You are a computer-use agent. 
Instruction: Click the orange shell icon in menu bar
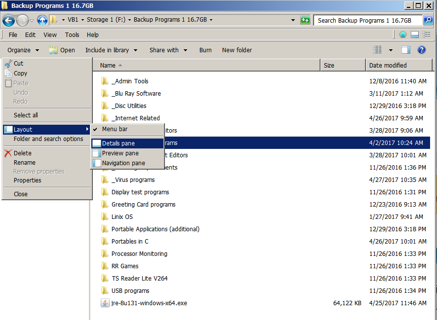point(403,35)
